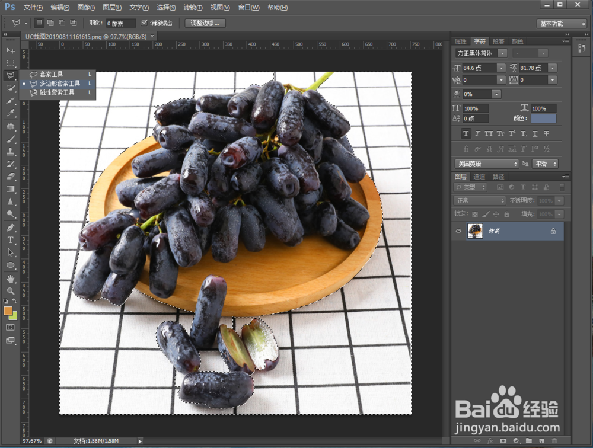The width and height of the screenshot is (593, 448).
Task: Select the Crop tool
Action: 11,101
